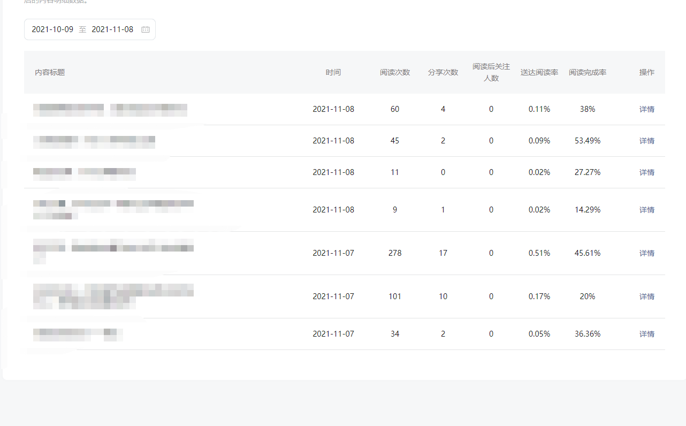Click the end date 2021-11-08 field

point(112,30)
